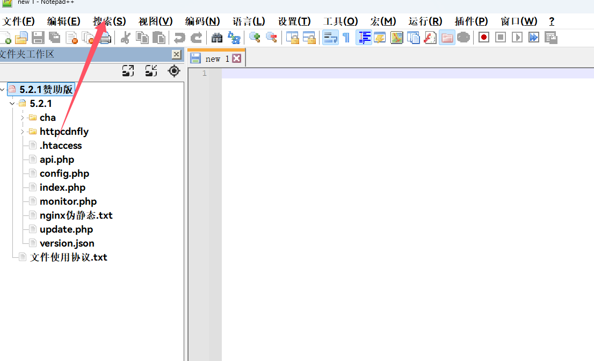Viewport: 594px width, 361px height.
Task: Locate the current file with the target icon
Action: pyautogui.click(x=174, y=71)
